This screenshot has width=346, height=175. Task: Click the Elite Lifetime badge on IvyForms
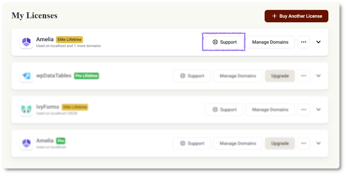click(75, 107)
